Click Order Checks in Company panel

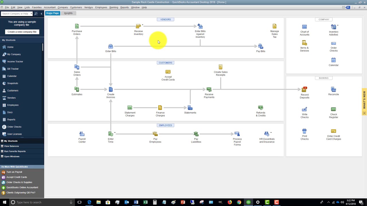point(333,43)
